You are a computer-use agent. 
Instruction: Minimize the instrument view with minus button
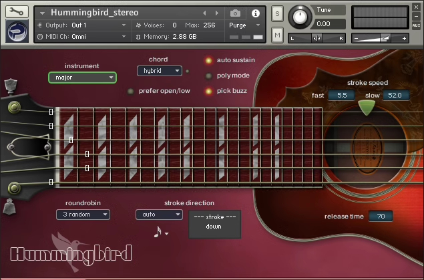click(x=416, y=16)
